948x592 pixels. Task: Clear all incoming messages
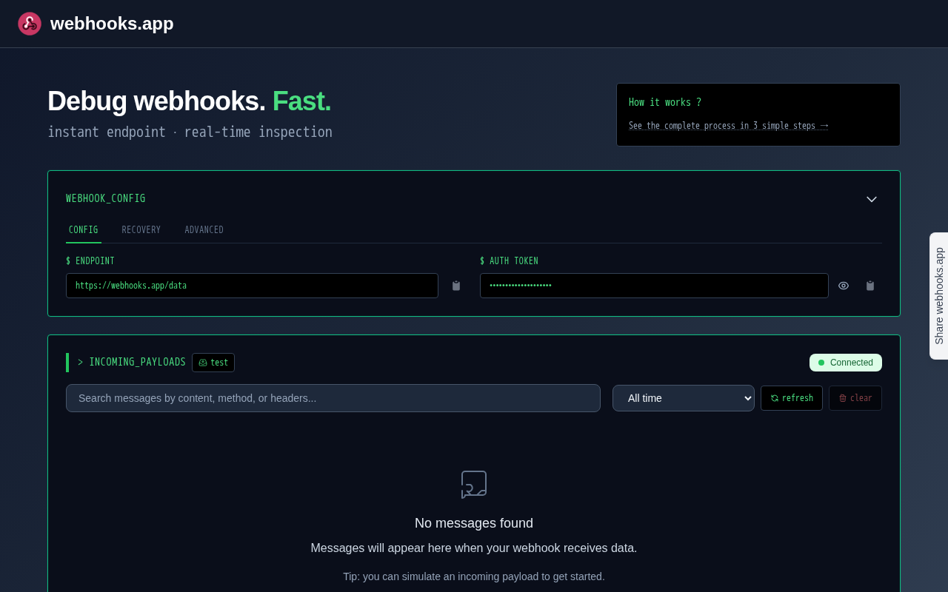click(x=855, y=398)
